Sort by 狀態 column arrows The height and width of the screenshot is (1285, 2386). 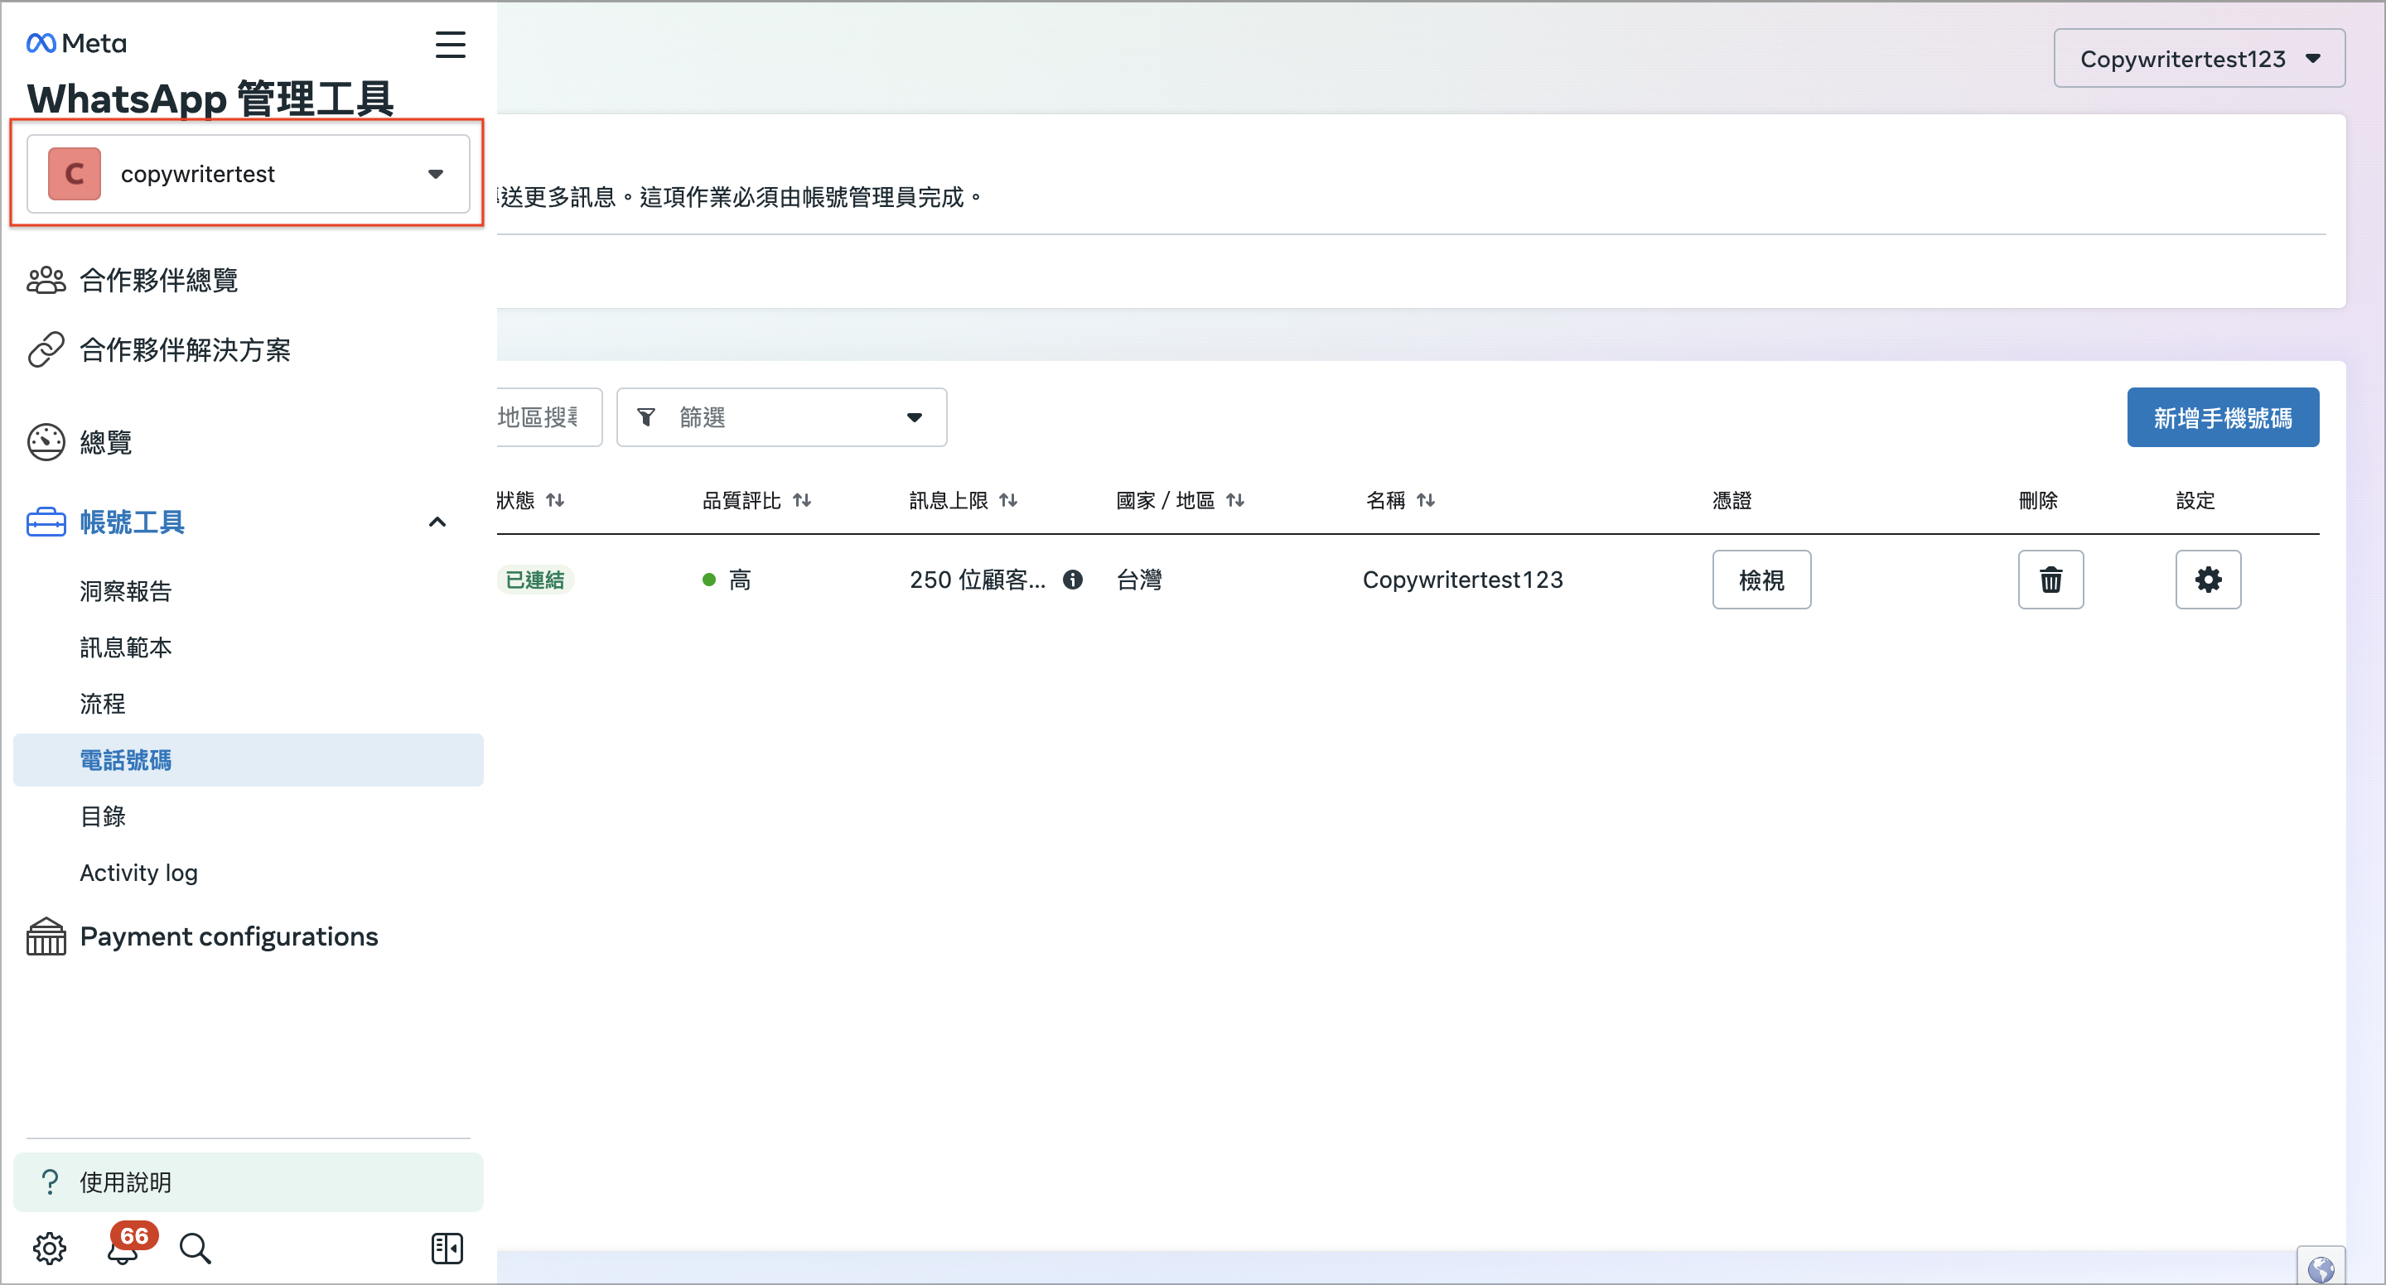tap(555, 501)
